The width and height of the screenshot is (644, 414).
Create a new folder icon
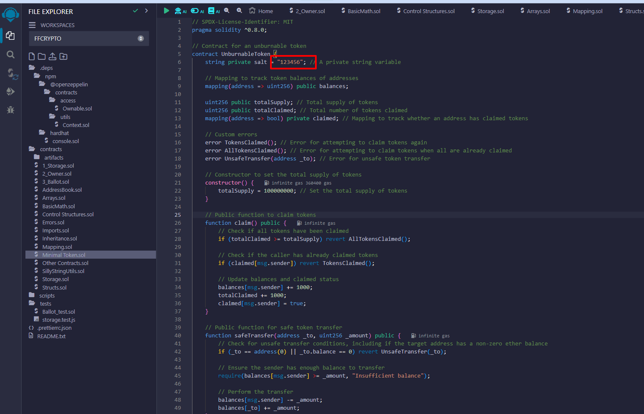click(42, 56)
